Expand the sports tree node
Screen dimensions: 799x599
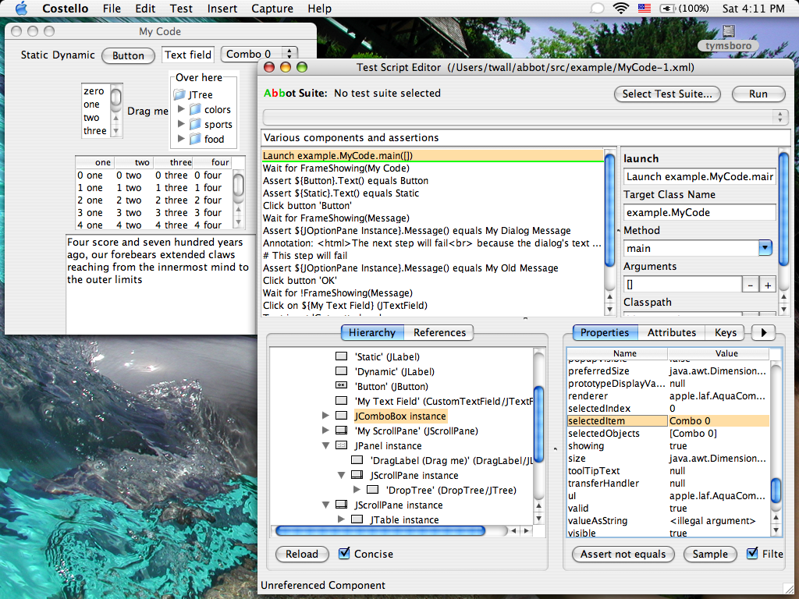(x=182, y=124)
